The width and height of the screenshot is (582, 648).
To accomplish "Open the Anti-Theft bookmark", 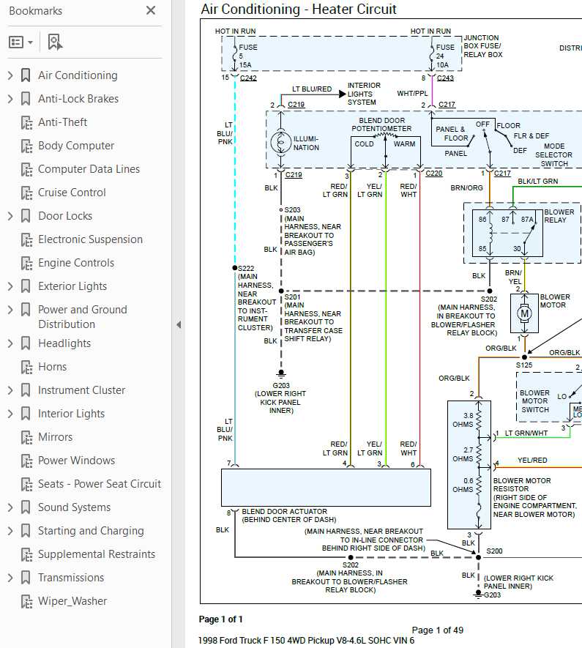I will (62, 122).
